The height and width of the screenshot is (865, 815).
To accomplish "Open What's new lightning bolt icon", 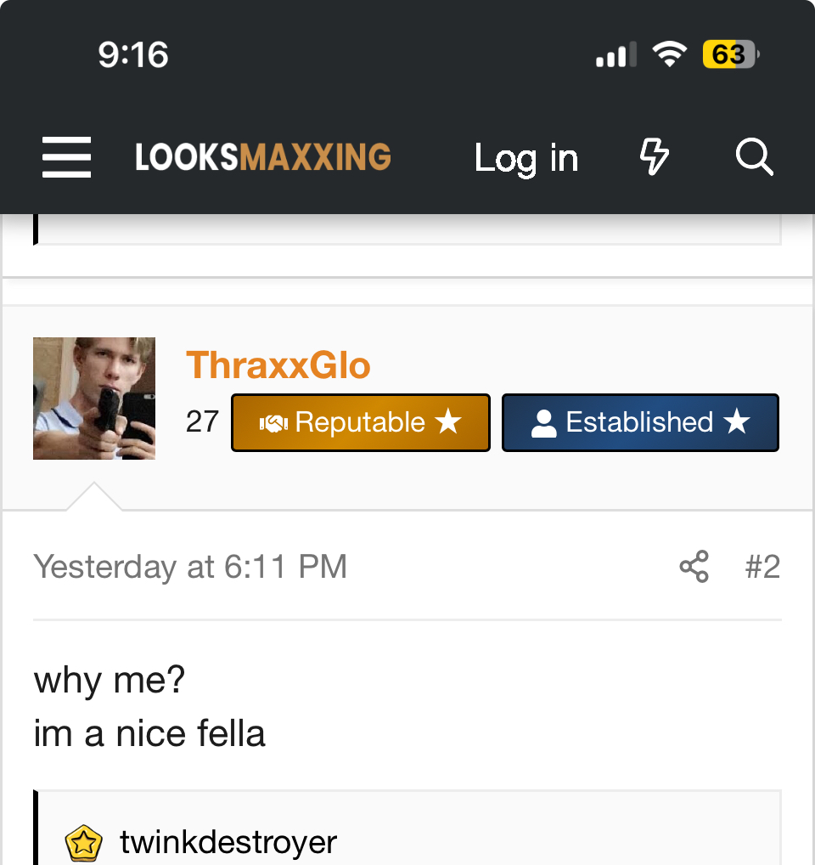I will [655, 157].
